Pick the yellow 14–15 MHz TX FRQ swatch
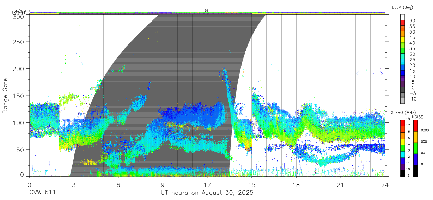Image resolution: width=433 pixels, height=200 pixels. tap(403, 141)
